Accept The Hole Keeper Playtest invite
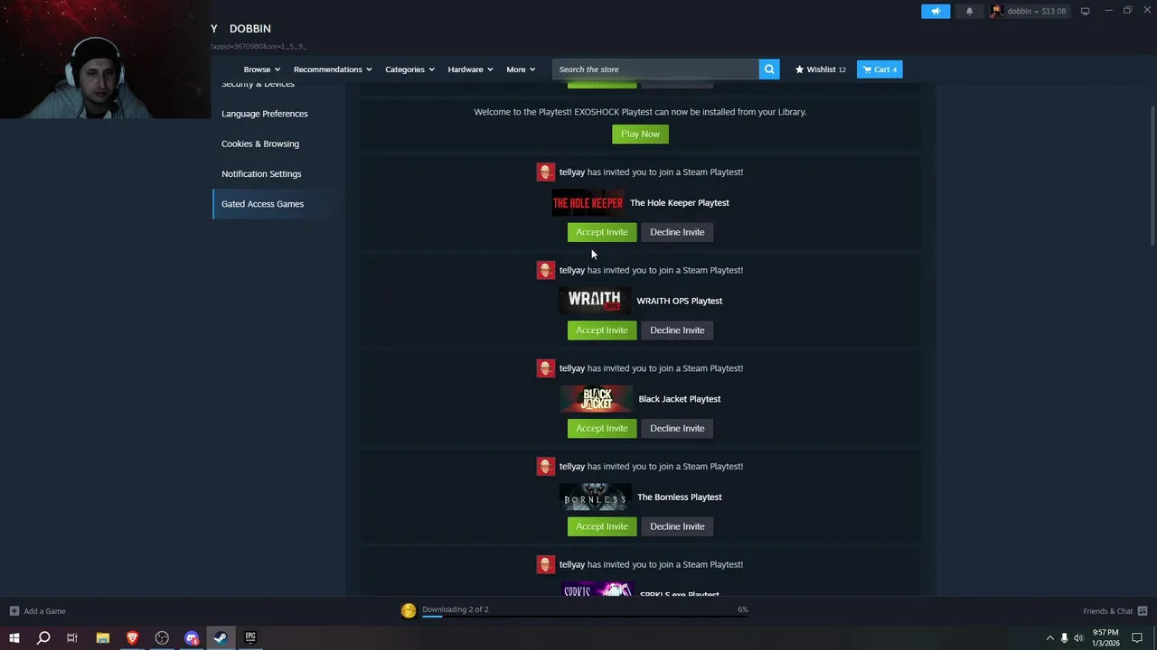1157x650 pixels. pyautogui.click(x=602, y=232)
